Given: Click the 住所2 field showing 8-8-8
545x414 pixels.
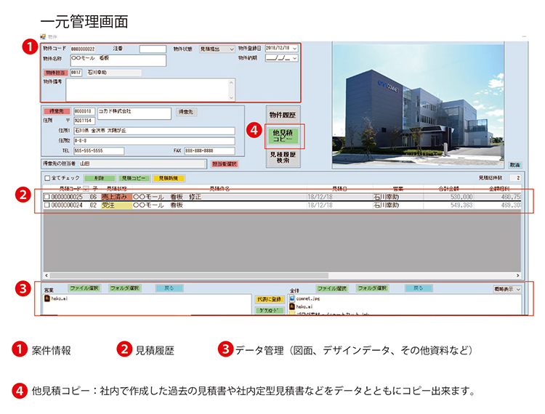Looking at the screenshot, I should [x=154, y=141].
